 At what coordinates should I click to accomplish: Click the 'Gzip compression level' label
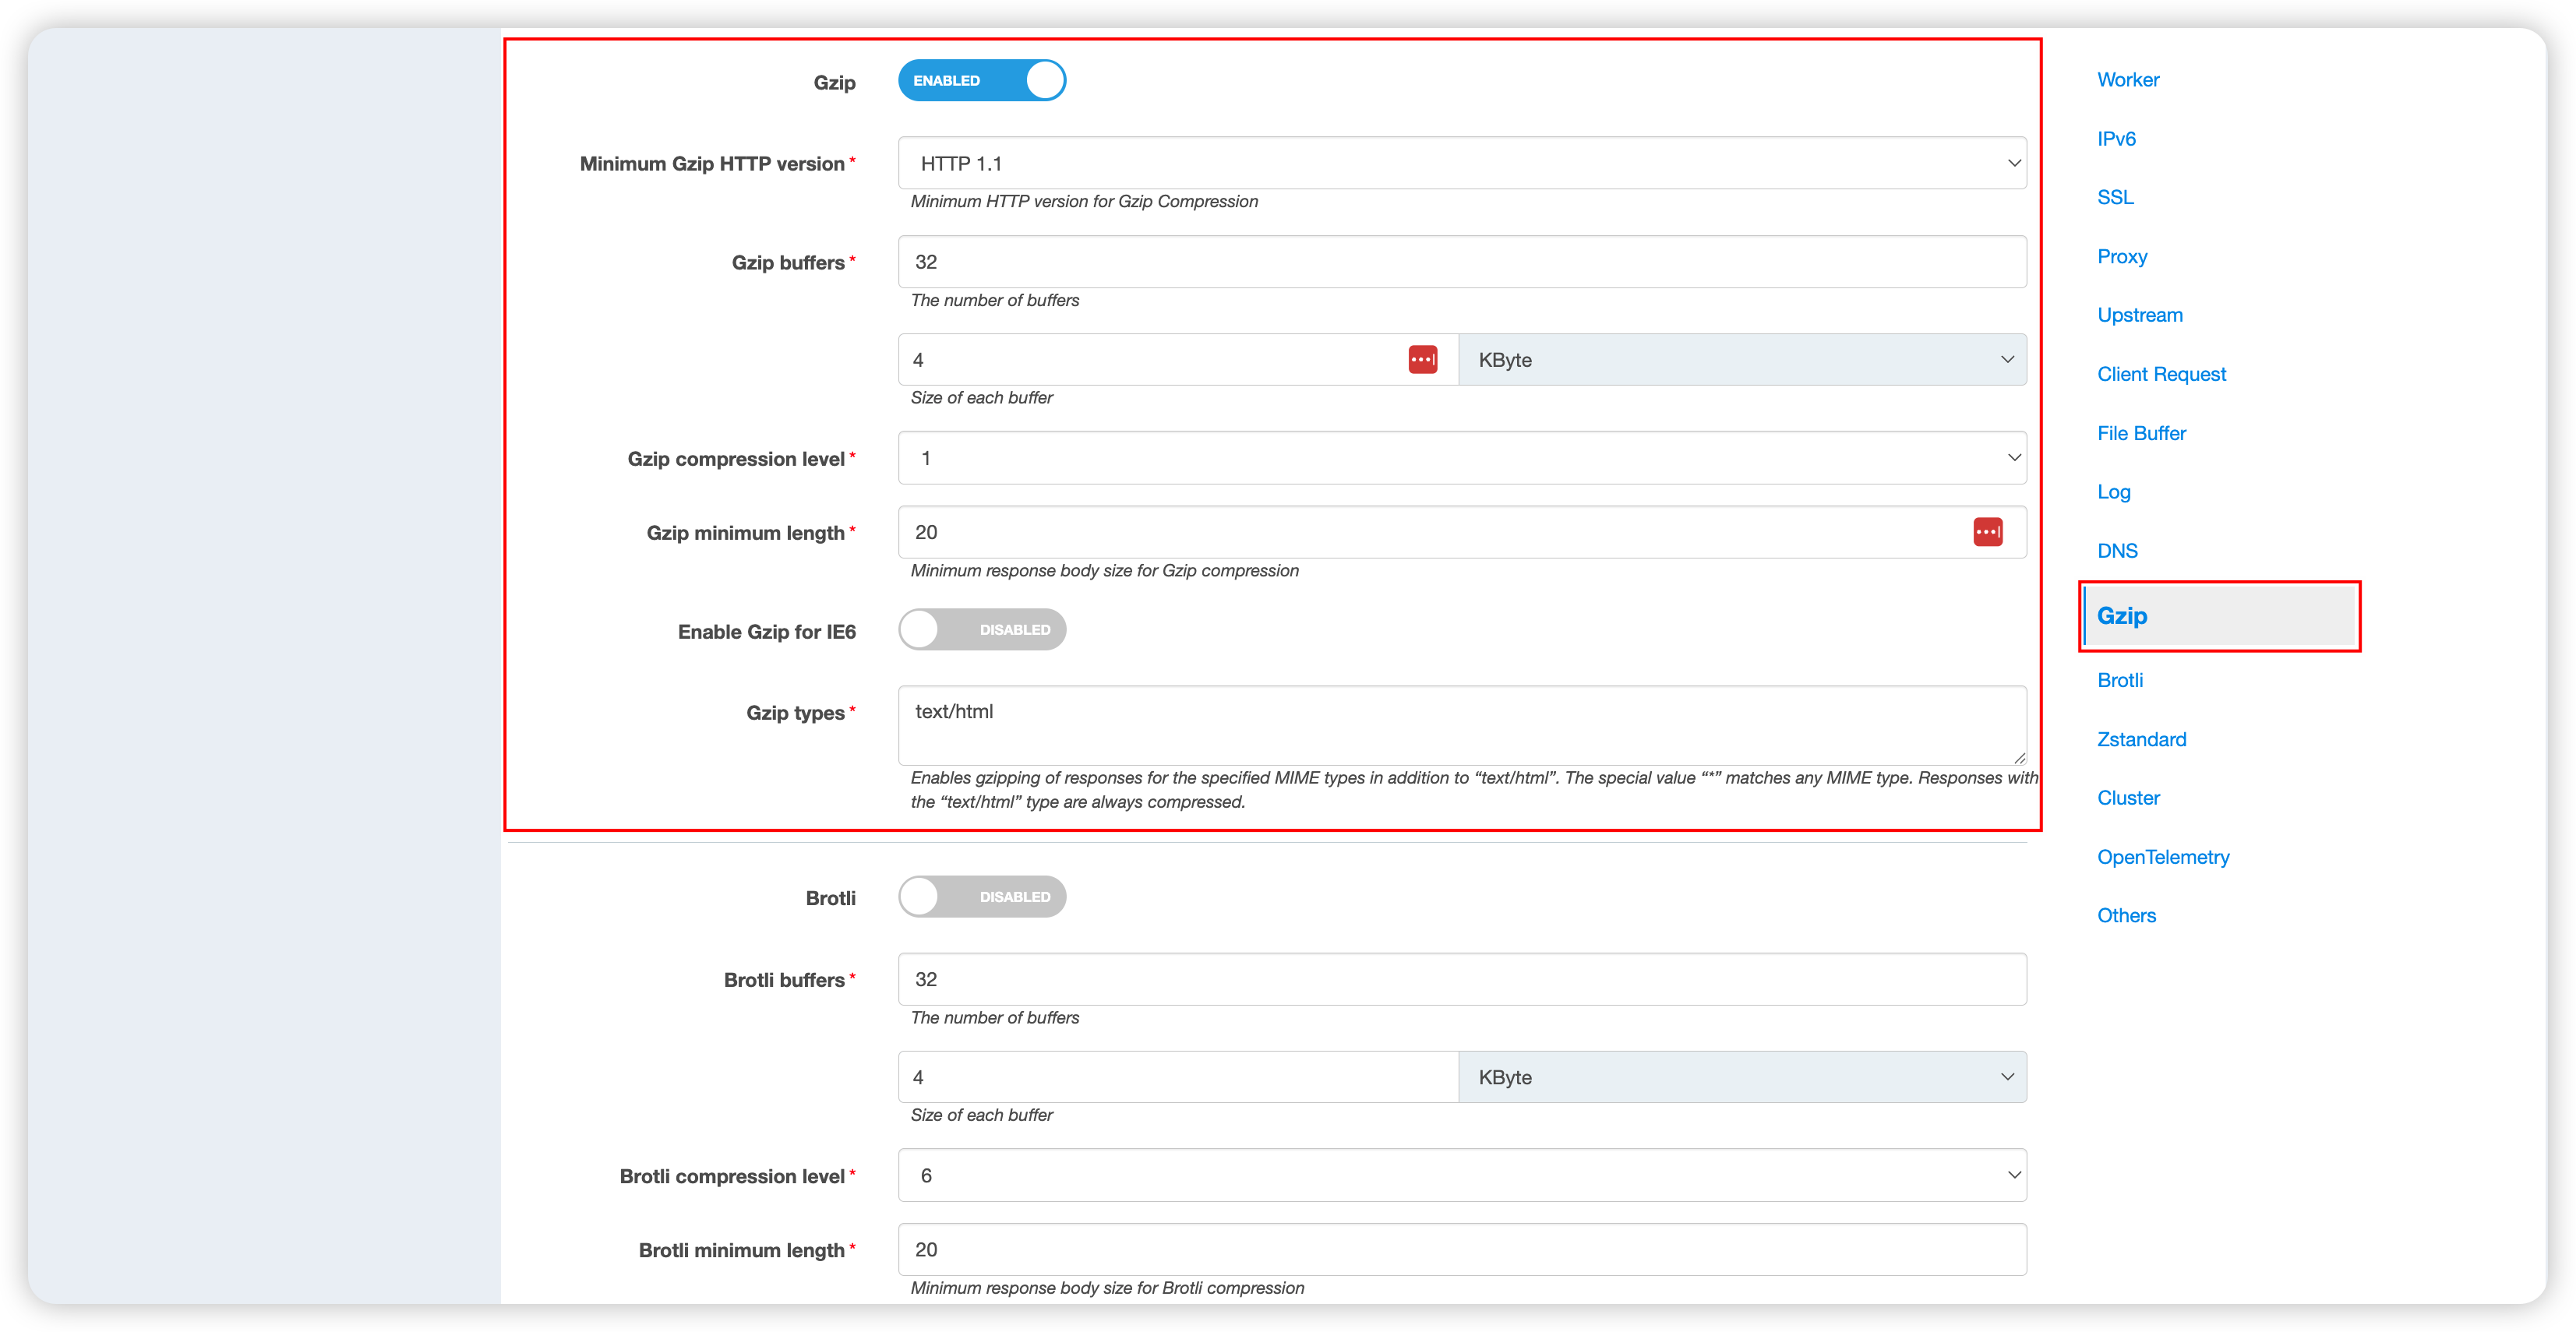coord(736,459)
